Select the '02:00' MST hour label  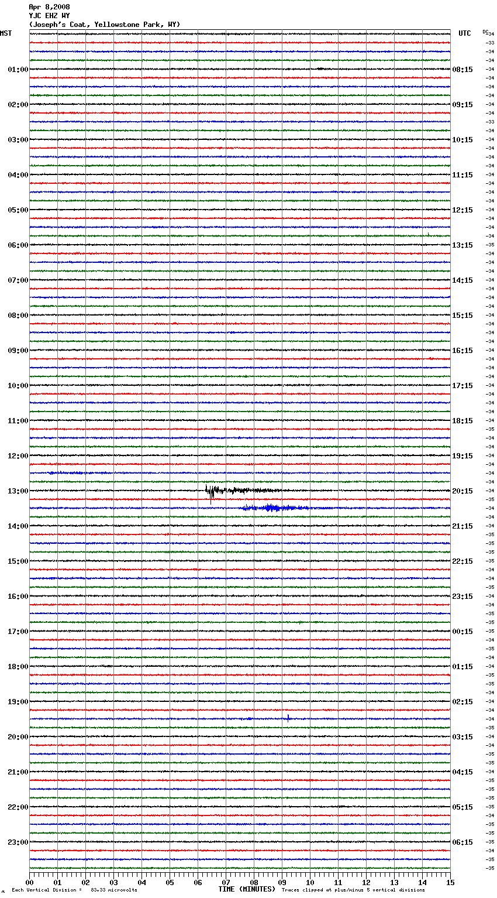[18, 105]
